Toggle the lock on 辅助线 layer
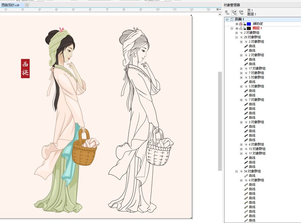This screenshot has height=223, width=301. (244, 24)
